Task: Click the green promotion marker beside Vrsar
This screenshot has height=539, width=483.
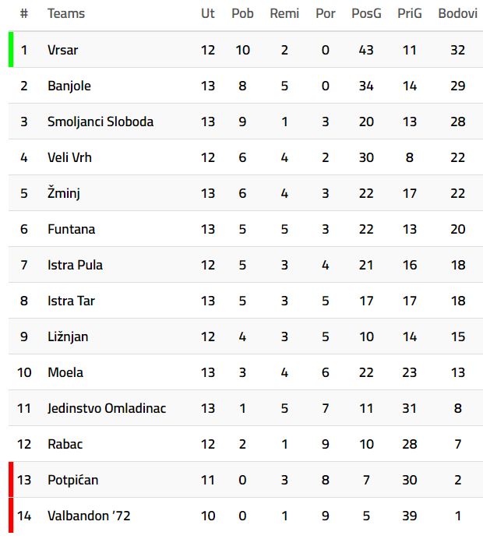Action: 11,50
